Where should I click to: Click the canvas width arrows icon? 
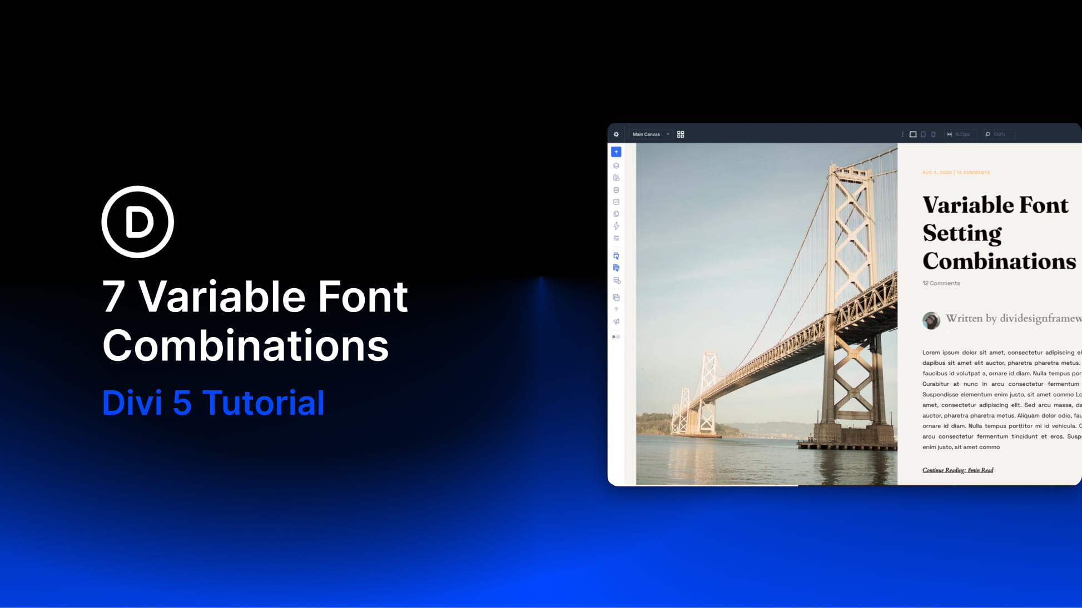[949, 134]
